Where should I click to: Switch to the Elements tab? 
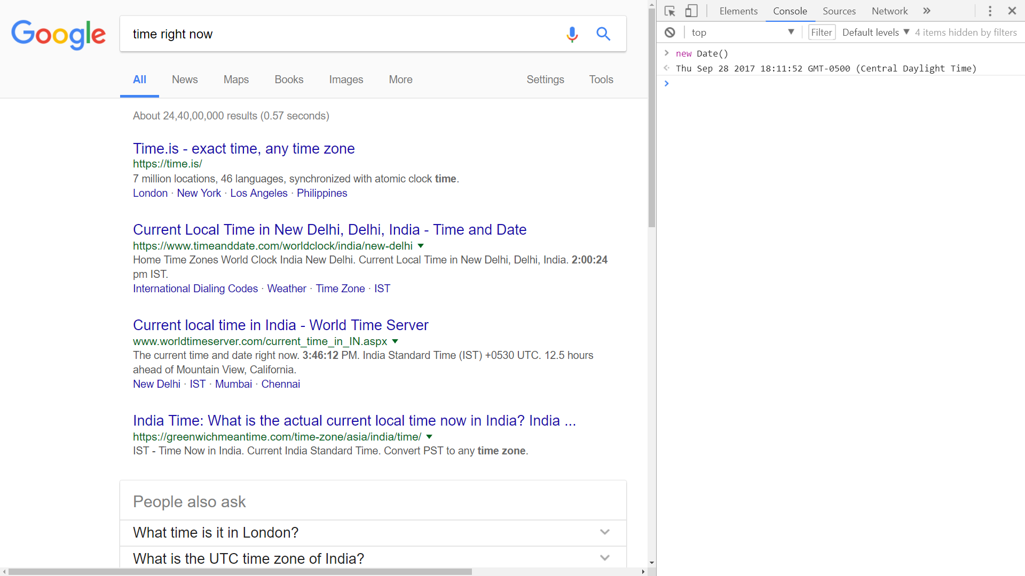tap(738, 11)
